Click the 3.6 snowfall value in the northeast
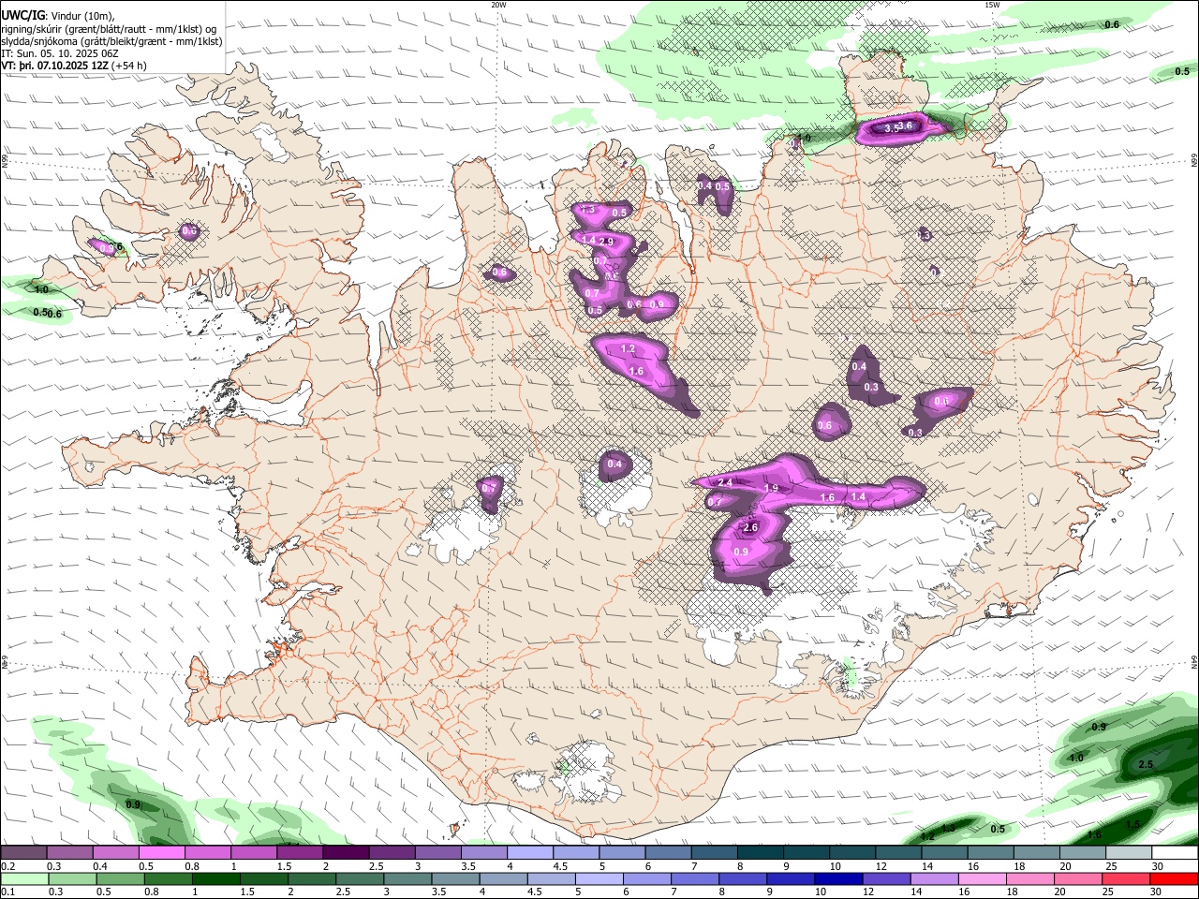This screenshot has height=899, width=1199. pos(905,125)
